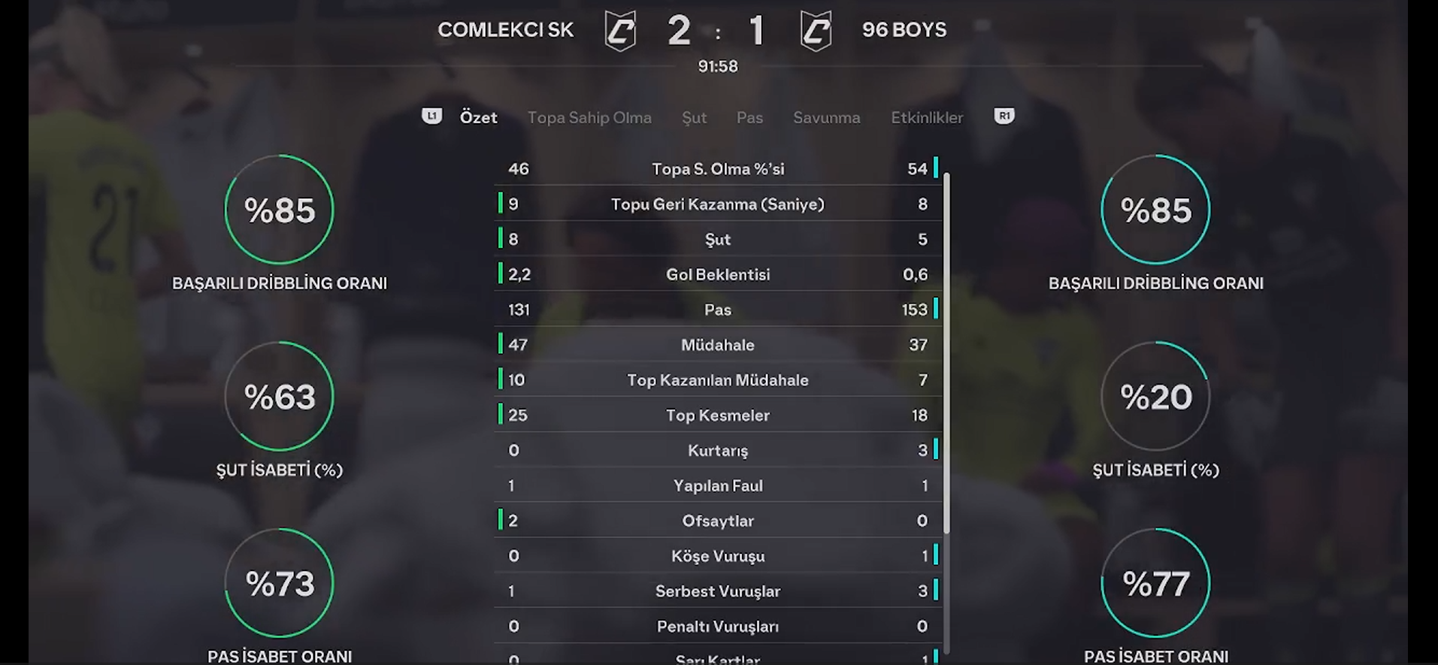The height and width of the screenshot is (665, 1438).
Task: Show the Etkinlikler tab
Action: [926, 117]
